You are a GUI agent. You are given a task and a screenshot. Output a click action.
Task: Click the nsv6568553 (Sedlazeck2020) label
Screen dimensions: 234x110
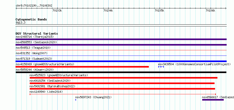click(x=36, y=42)
